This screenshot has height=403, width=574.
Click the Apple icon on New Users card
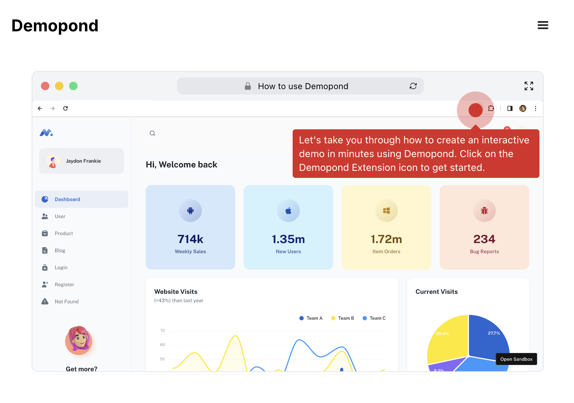(288, 211)
